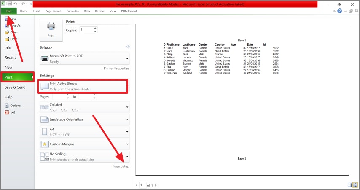
Task: Go to the next preview page arrow
Action: (156, 185)
